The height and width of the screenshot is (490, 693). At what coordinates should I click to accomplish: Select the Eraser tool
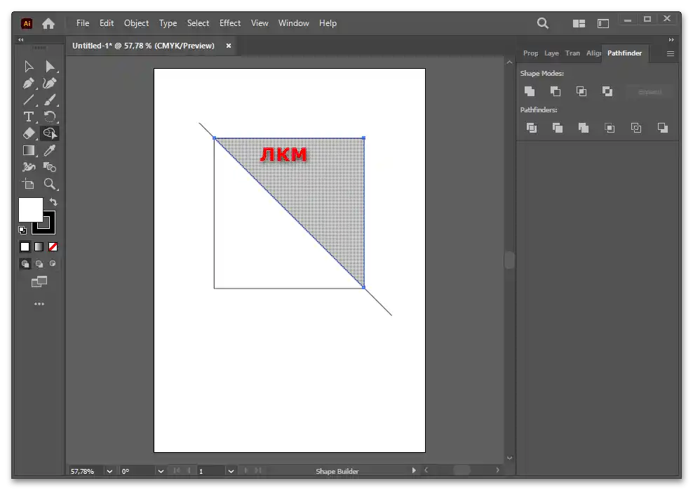coord(29,133)
